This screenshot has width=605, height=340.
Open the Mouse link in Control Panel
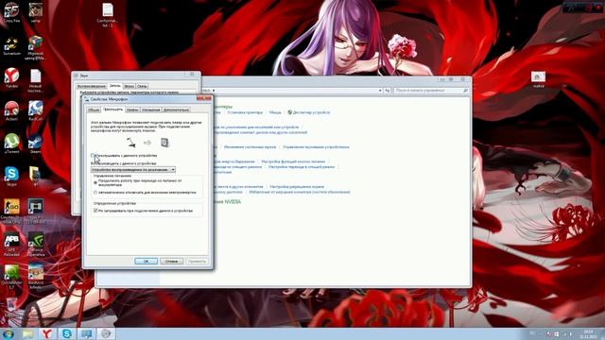coord(275,112)
